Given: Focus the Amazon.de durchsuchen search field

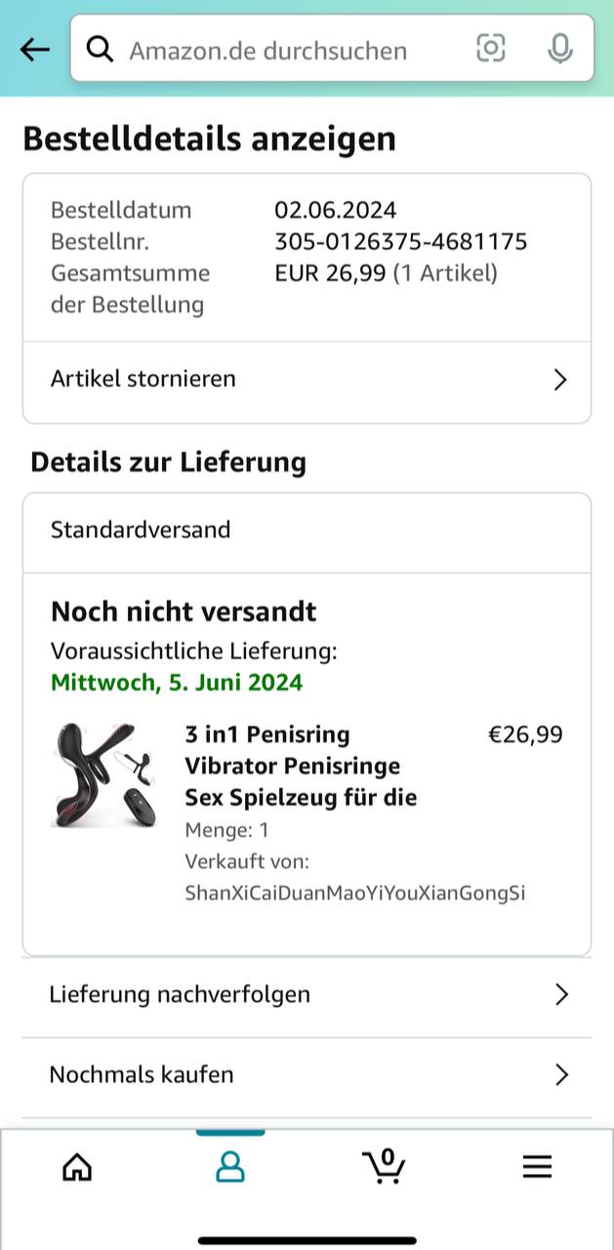Looking at the screenshot, I should click(x=283, y=50).
